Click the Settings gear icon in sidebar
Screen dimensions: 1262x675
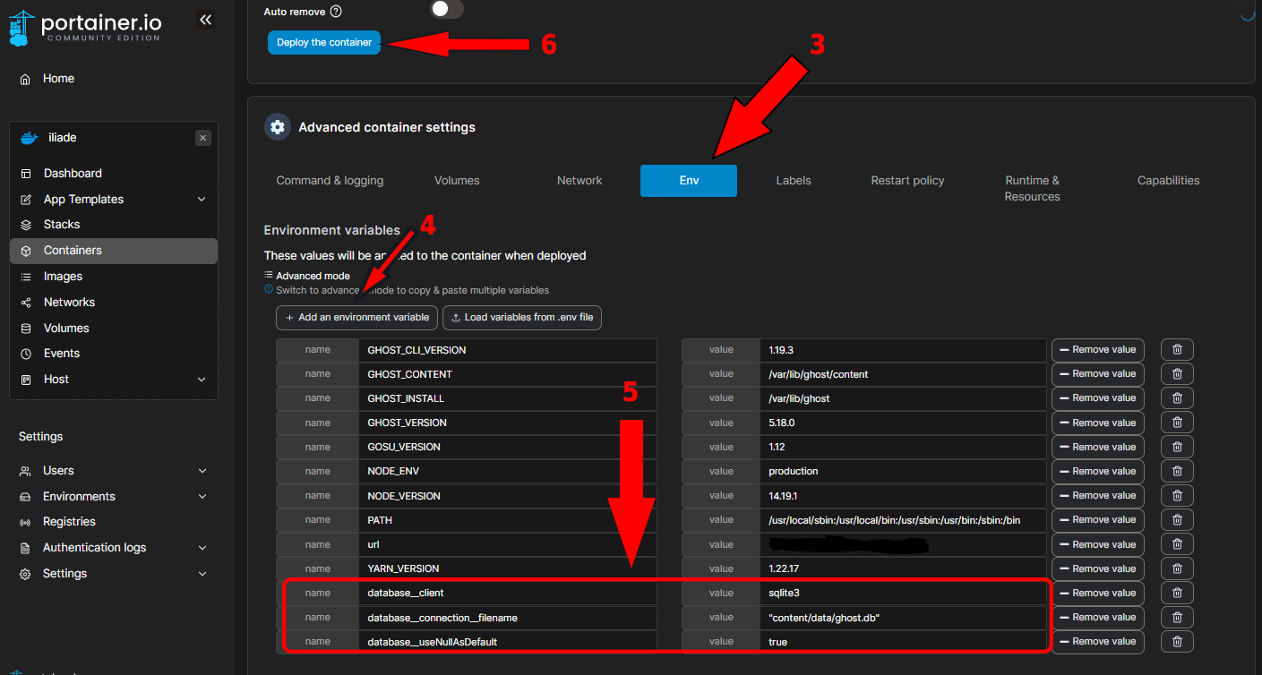[x=25, y=574]
